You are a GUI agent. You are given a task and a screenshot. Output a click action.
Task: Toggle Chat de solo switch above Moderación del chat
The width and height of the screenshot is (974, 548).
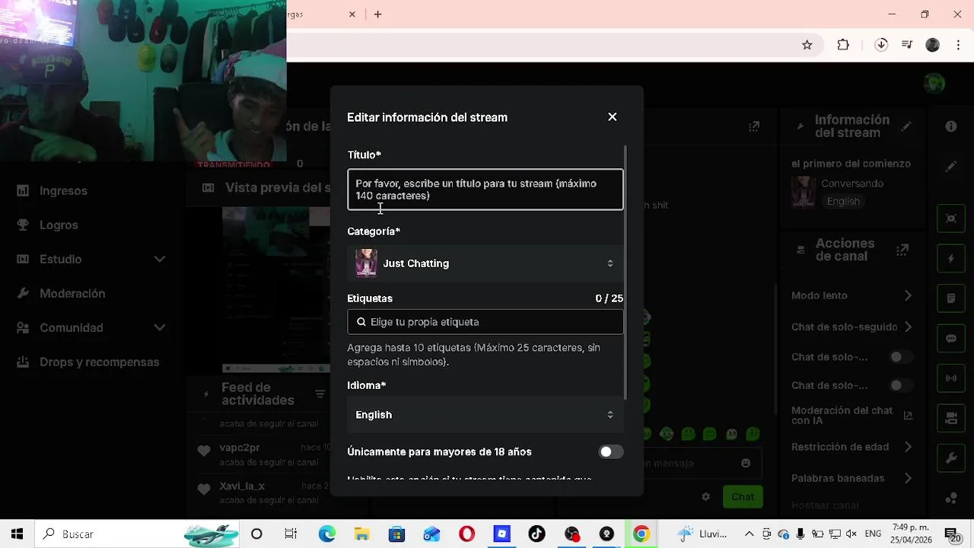pos(901,386)
